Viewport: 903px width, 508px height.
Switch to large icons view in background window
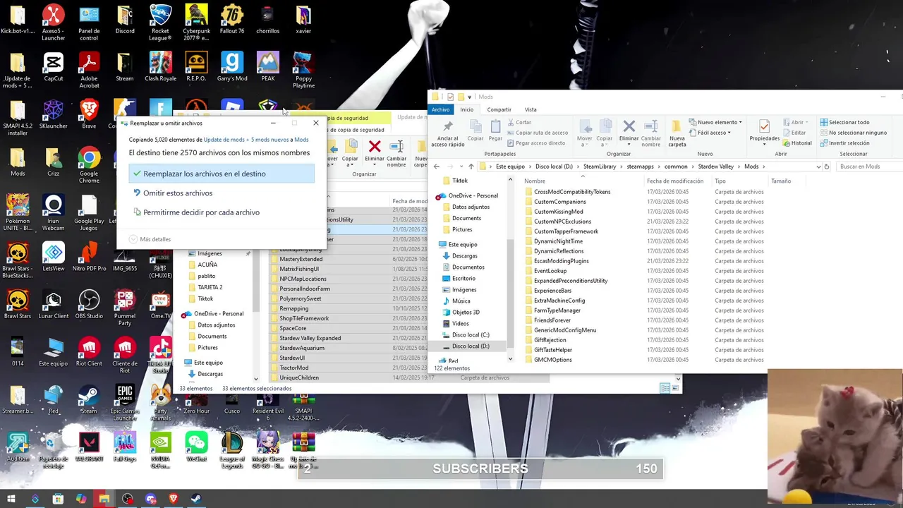(675, 388)
